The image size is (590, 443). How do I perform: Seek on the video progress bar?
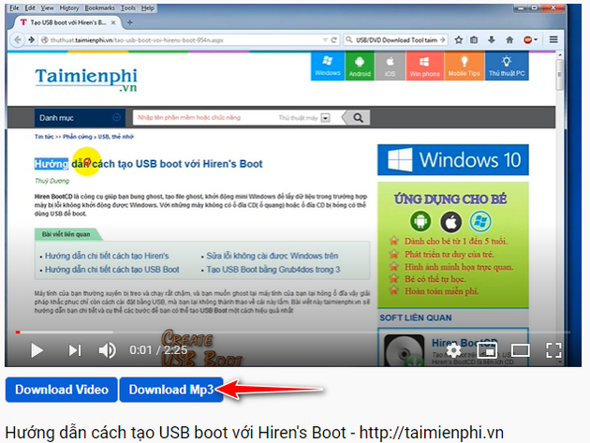tap(293, 332)
